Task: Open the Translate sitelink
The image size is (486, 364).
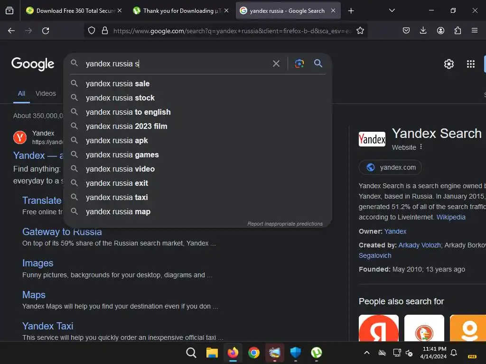Action: [x=42, y=200]
